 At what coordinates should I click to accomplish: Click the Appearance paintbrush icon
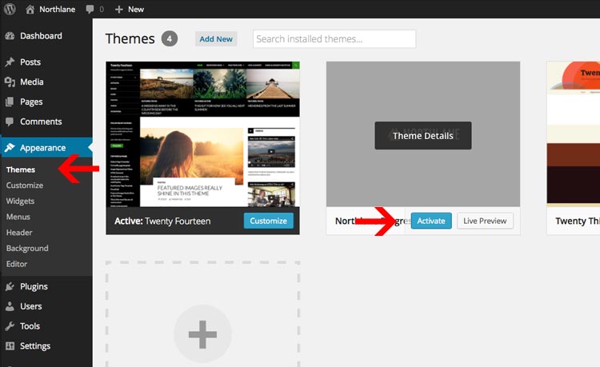click(x=10, y=148)
